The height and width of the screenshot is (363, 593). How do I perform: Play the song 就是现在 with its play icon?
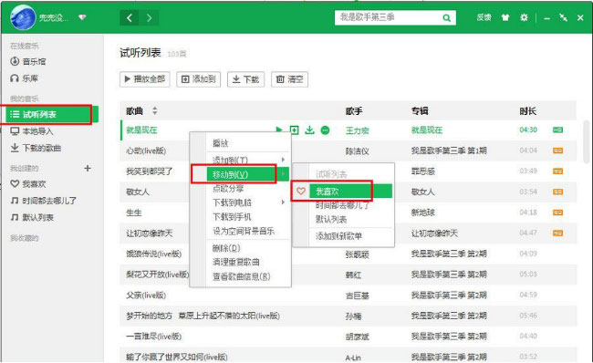279,130
